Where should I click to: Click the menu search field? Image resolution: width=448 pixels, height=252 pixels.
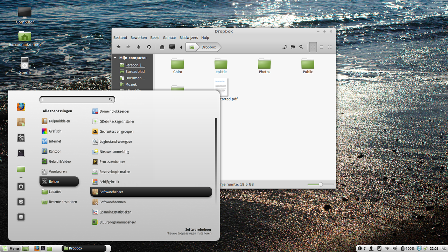click(77, 99)
